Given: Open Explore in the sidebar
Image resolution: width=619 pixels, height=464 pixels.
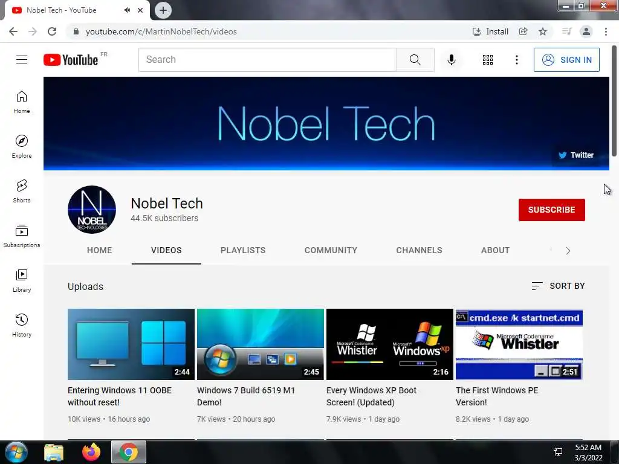Looking at the screenshot, I should click(x=22, y=147).
